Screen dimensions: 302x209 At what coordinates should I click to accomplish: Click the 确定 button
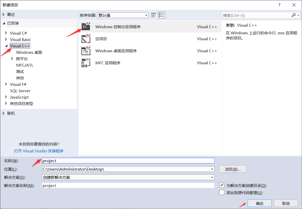260,203
